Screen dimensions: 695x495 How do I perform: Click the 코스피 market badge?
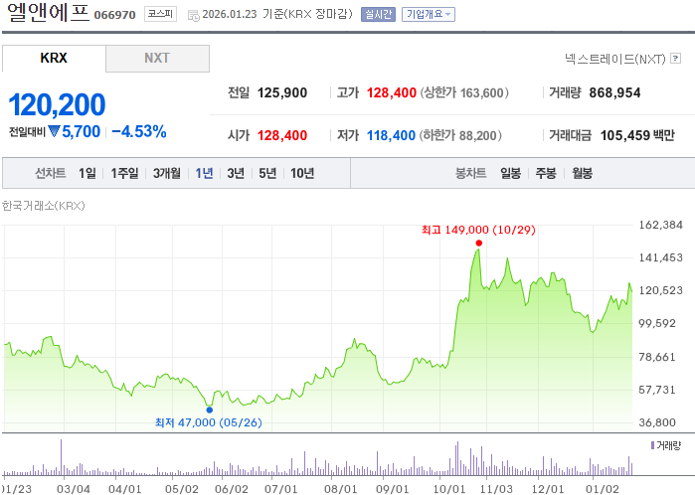[x=160, y=14]
